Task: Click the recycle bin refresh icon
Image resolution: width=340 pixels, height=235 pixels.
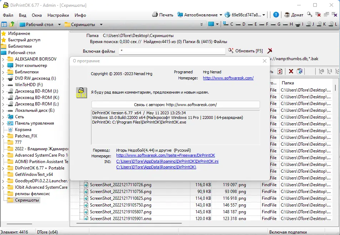Action: (300, 71)
